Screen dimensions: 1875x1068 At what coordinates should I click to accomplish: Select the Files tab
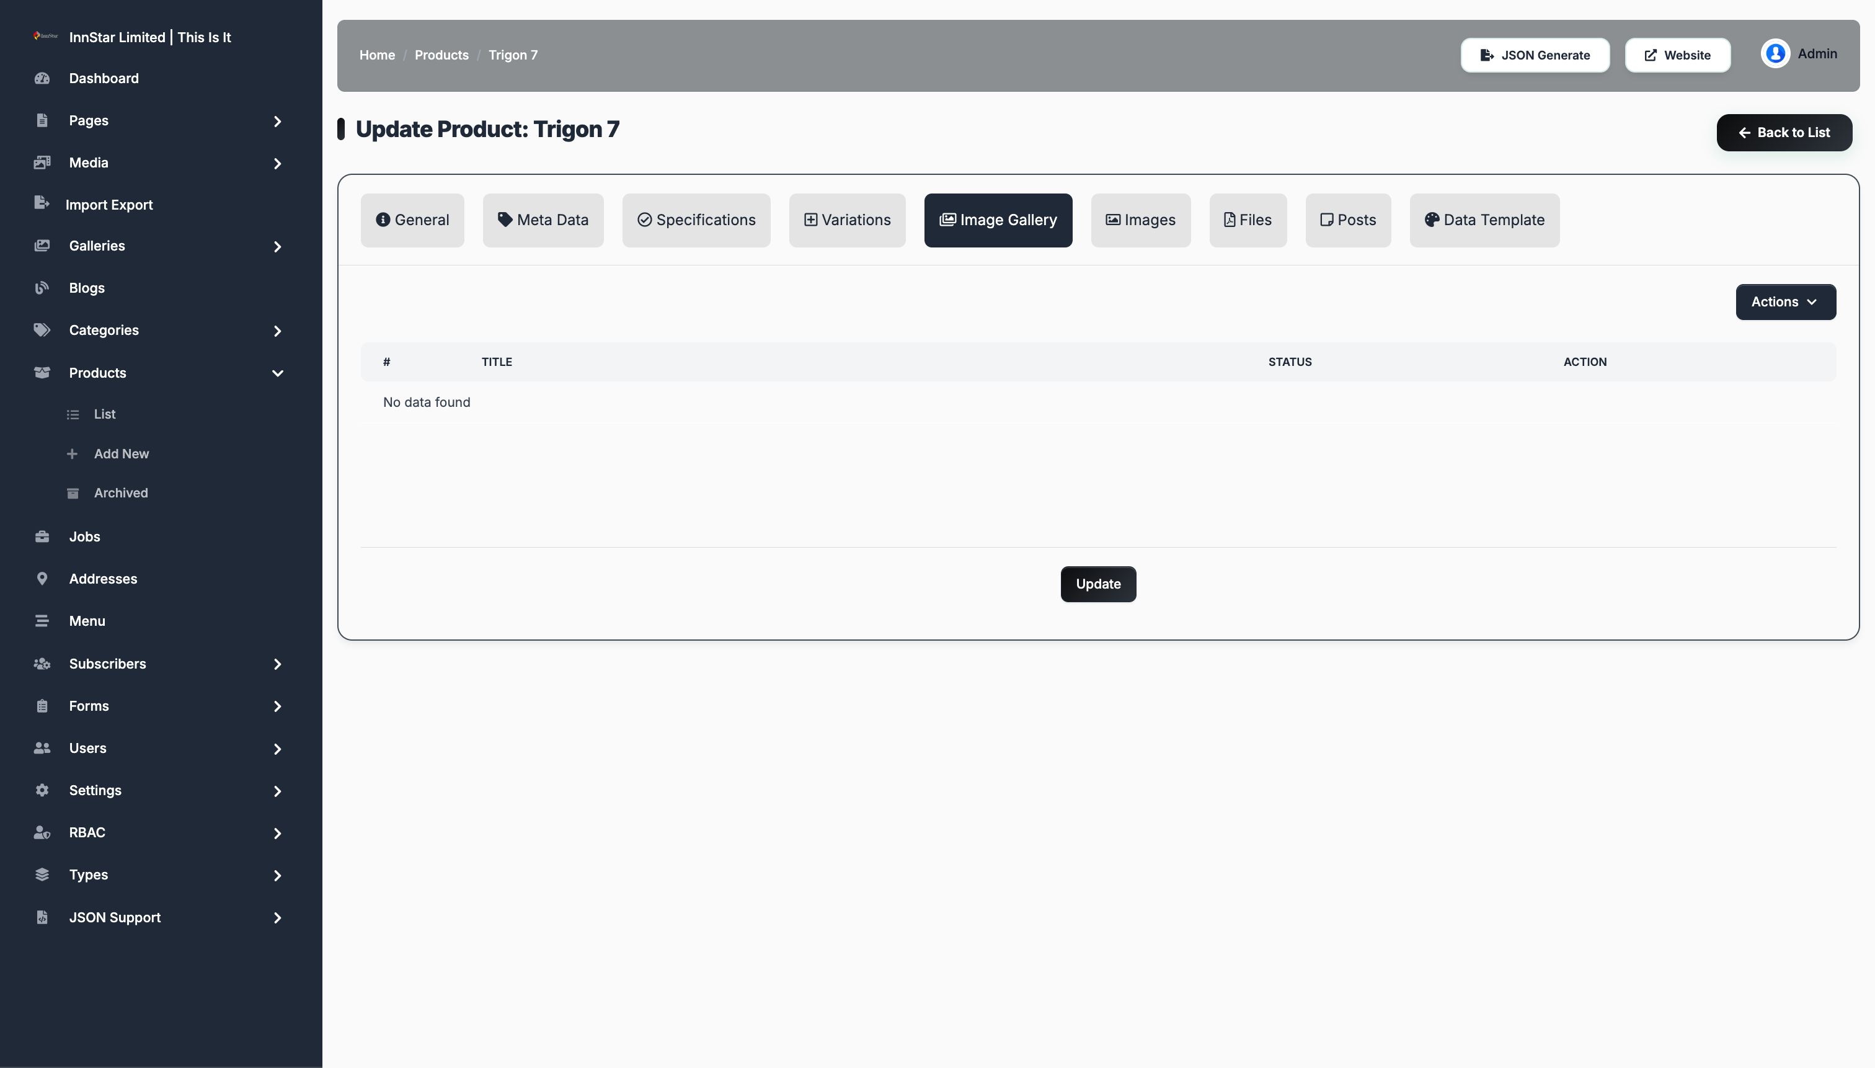(1248, 220)
